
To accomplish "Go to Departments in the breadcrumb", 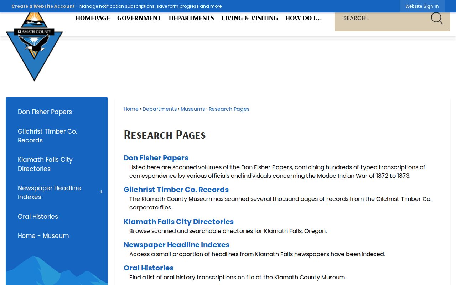I will 160,109.
